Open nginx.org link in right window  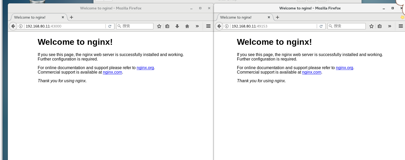click(345, 68)
